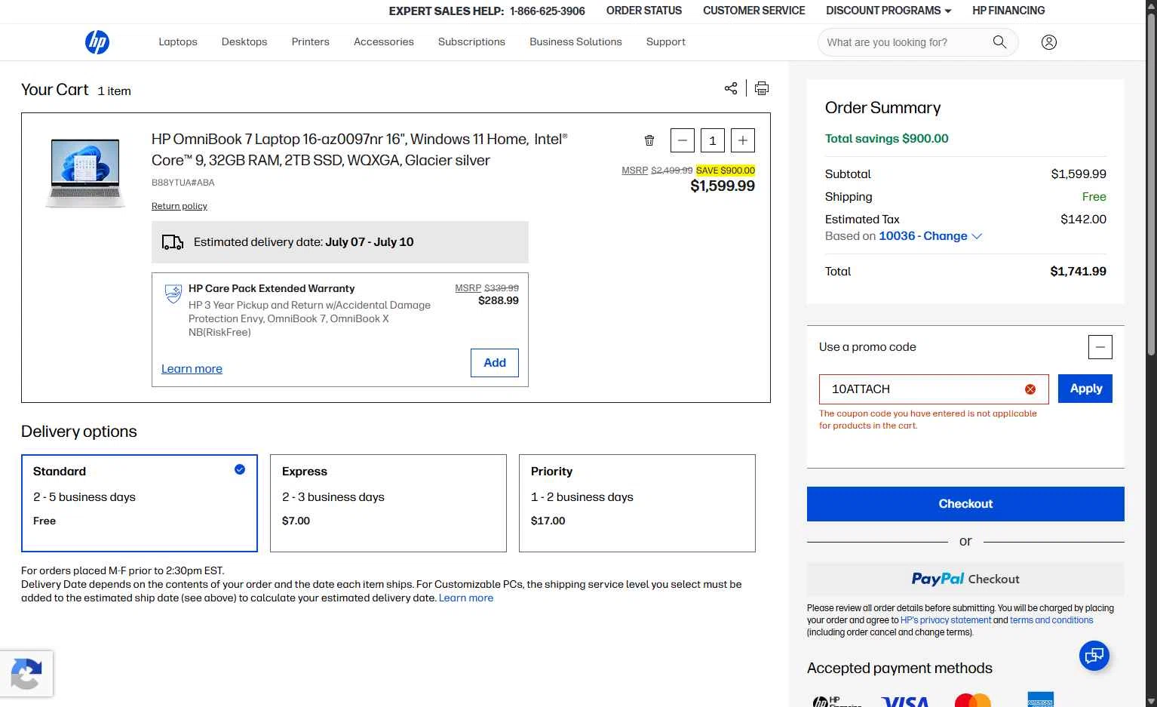
Task: Open Care Pack Learn more link
Action: [192, 369]
